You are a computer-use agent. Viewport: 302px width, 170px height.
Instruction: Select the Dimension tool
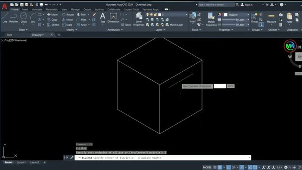point(113,18)
